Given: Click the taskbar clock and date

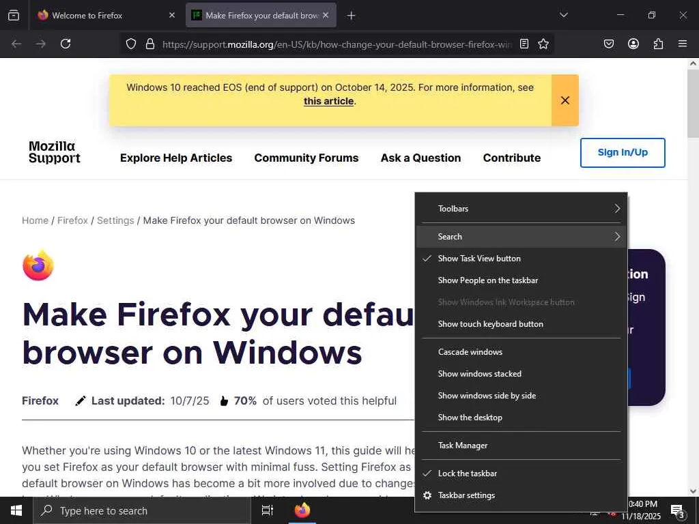Looking at the screenshot, I should 642,510.
